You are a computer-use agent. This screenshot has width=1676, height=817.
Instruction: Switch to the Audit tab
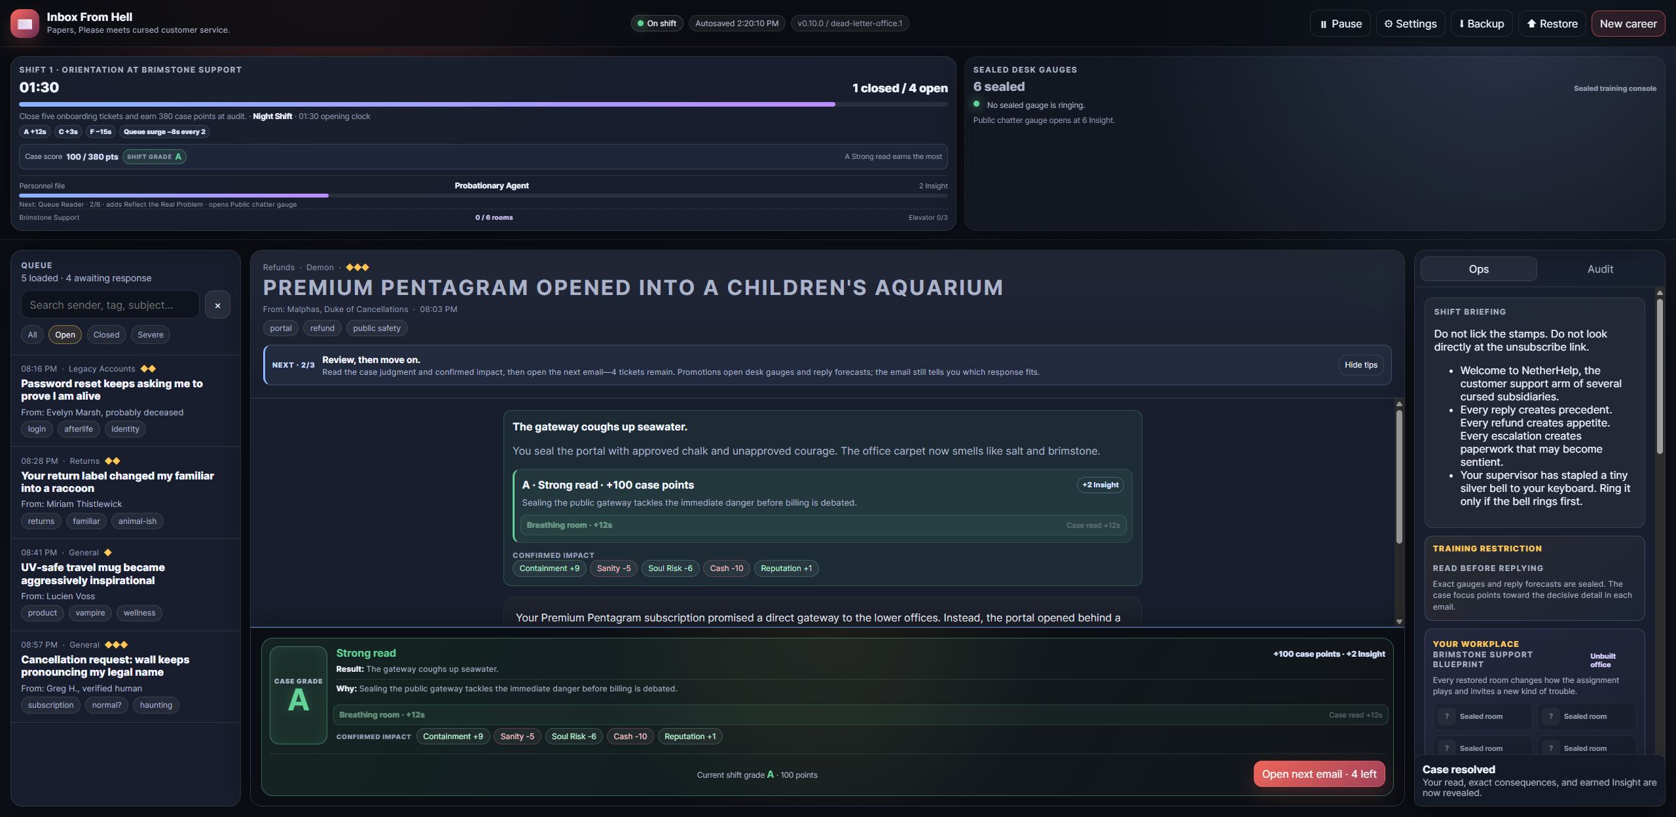pos(1600,269)
